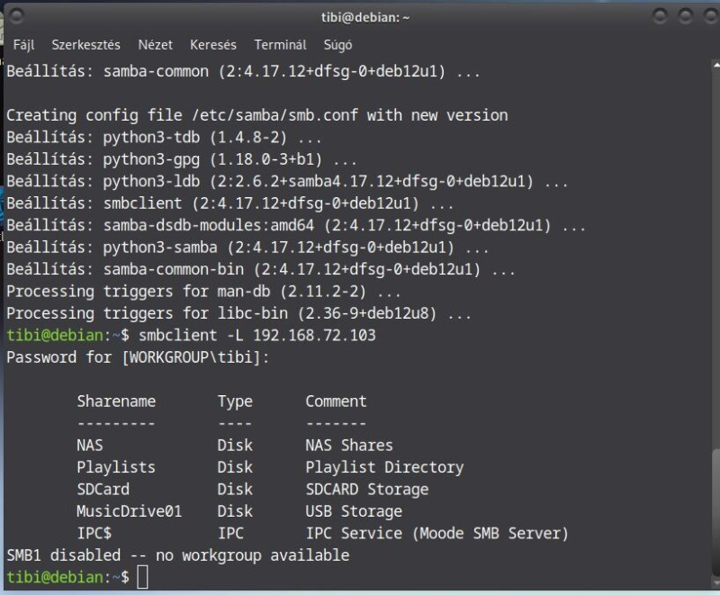Click the Beállítás: python3-samba line
The image size is (720, 595).
[x=248, y=248]
